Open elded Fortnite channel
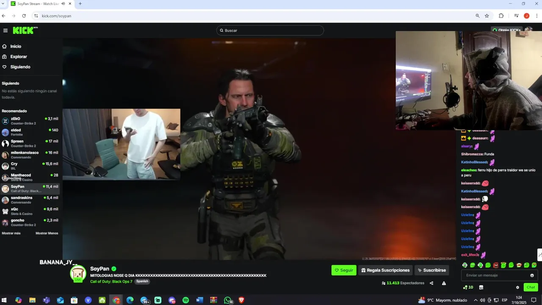This screenshot has height=305, width=542. click(30, 132)
